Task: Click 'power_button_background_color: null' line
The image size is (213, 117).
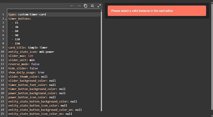Action: [37, 93]
